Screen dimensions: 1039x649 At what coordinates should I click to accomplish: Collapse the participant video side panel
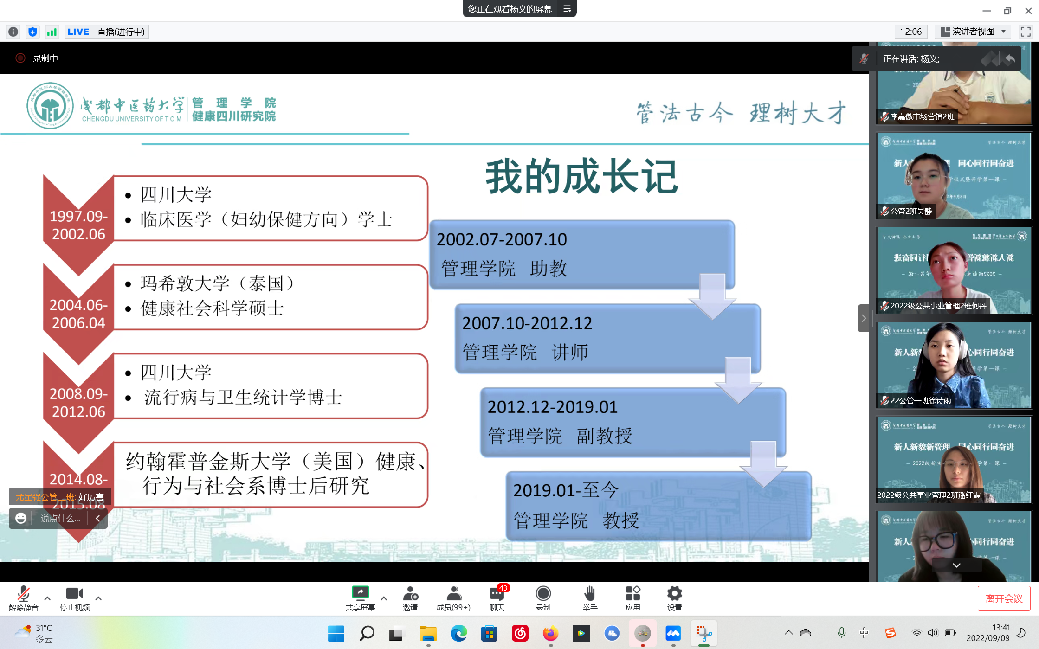[x=864, y=318]
